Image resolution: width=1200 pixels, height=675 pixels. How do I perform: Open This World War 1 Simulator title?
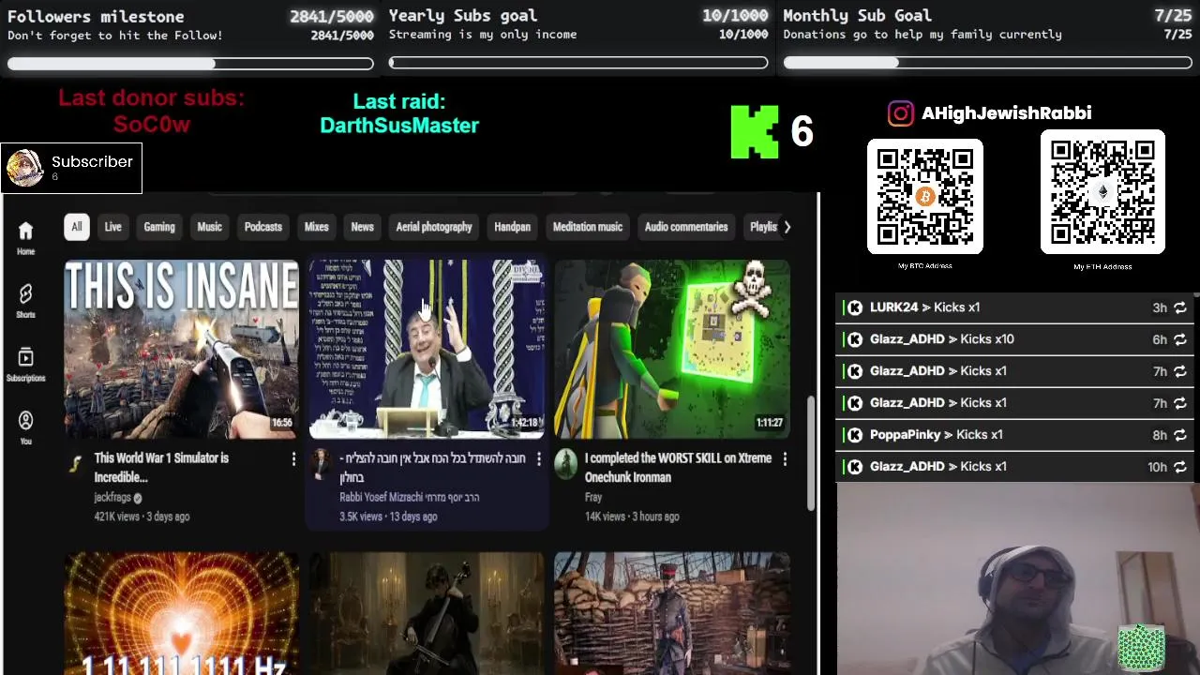(x=161, y=468)
